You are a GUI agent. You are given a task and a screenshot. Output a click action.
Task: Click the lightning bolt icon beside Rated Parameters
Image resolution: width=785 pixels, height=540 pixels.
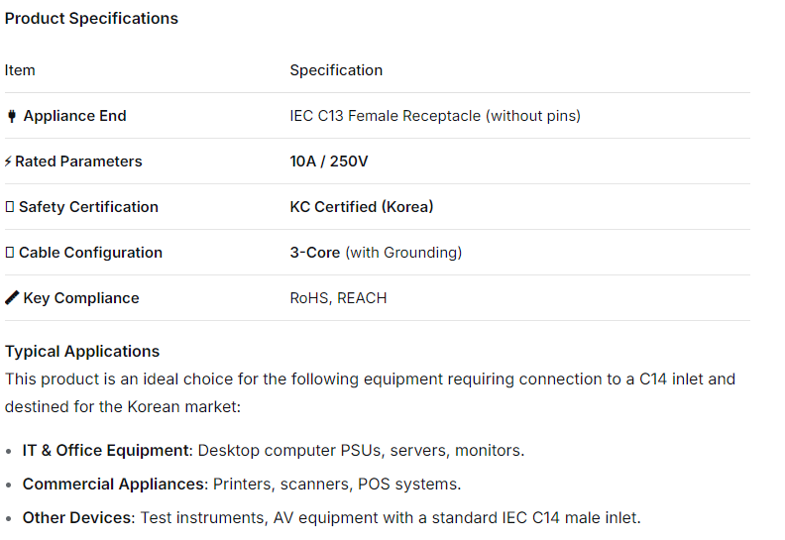[9, 162]
